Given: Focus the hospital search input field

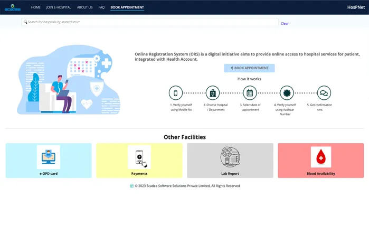Looking at the screenshot, I should click(x=150, y=22).
